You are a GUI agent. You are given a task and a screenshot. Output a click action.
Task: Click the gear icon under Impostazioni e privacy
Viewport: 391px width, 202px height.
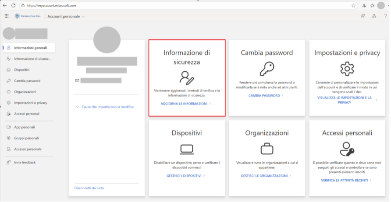click(x=347, y=69)
